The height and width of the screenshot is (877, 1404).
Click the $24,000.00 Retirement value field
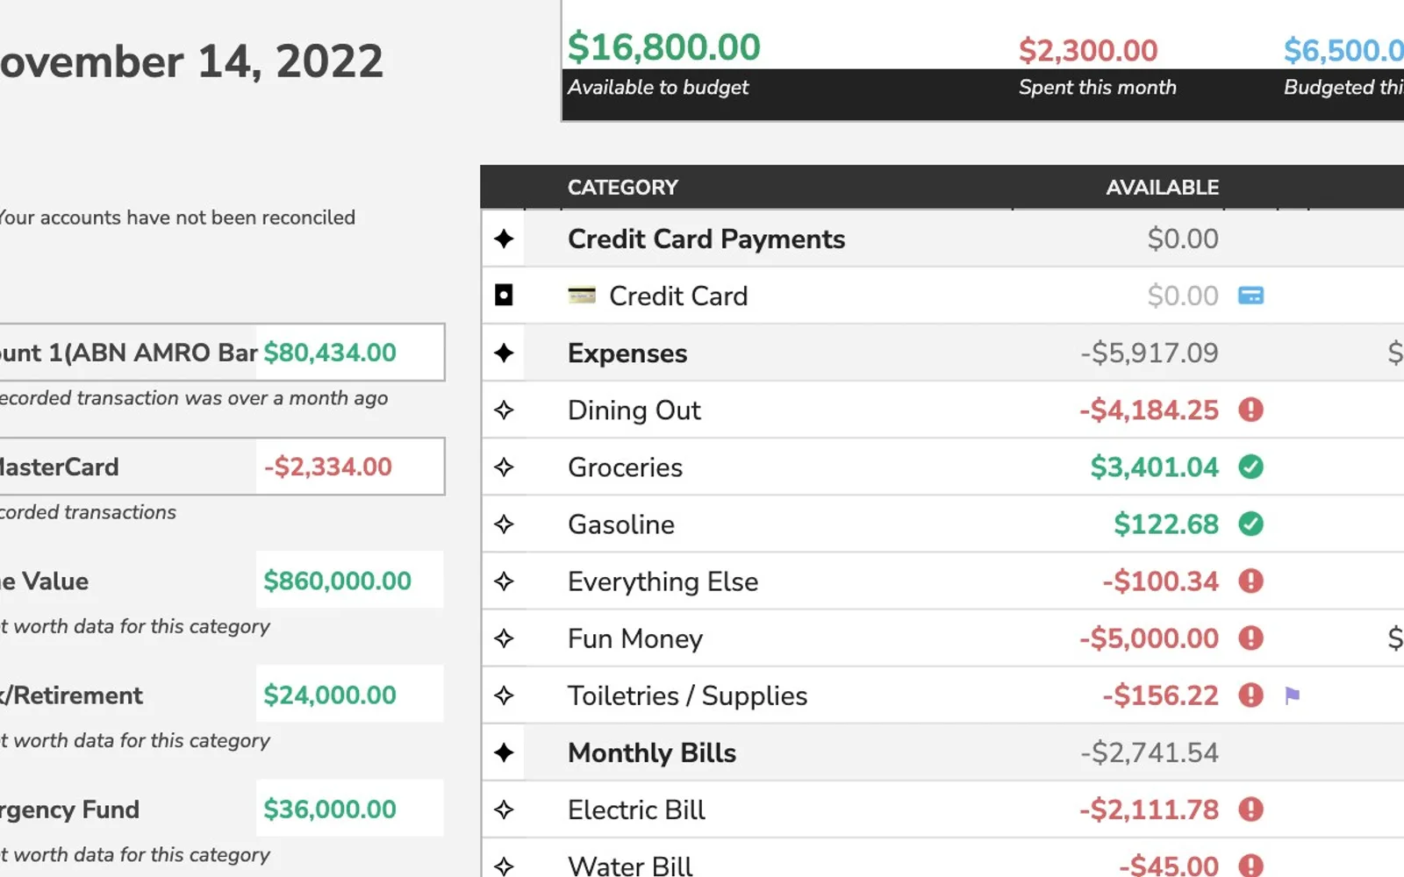pyautogui.click(x=350, y=695)
